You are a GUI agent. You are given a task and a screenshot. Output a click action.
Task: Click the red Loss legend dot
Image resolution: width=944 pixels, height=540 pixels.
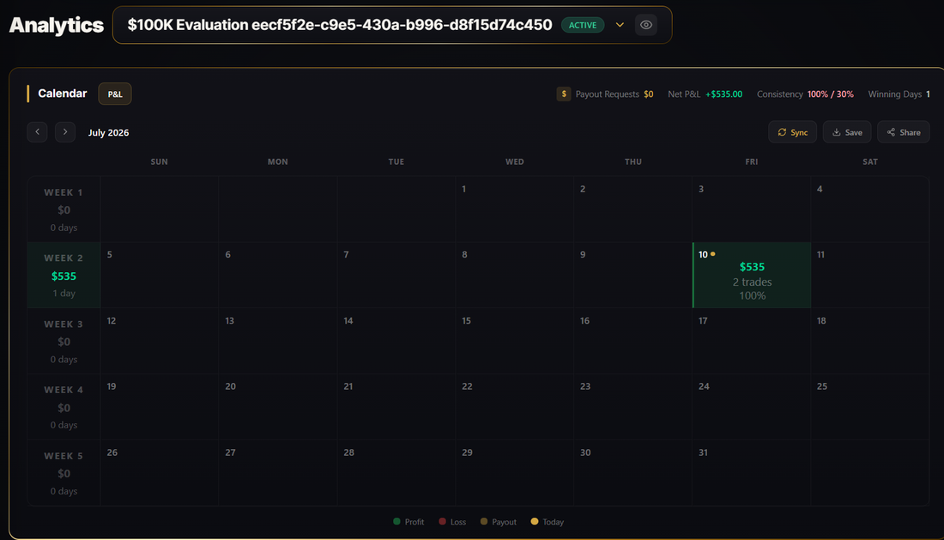point(443,521)
